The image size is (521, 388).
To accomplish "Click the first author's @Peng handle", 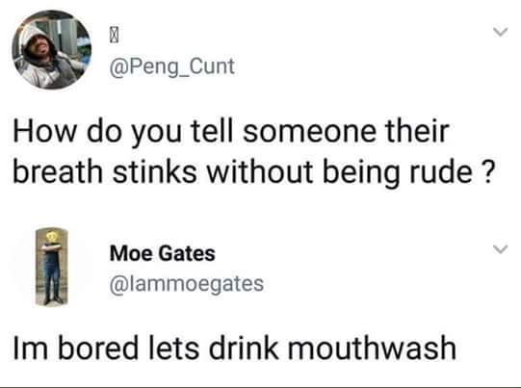I will click(172, 66).
